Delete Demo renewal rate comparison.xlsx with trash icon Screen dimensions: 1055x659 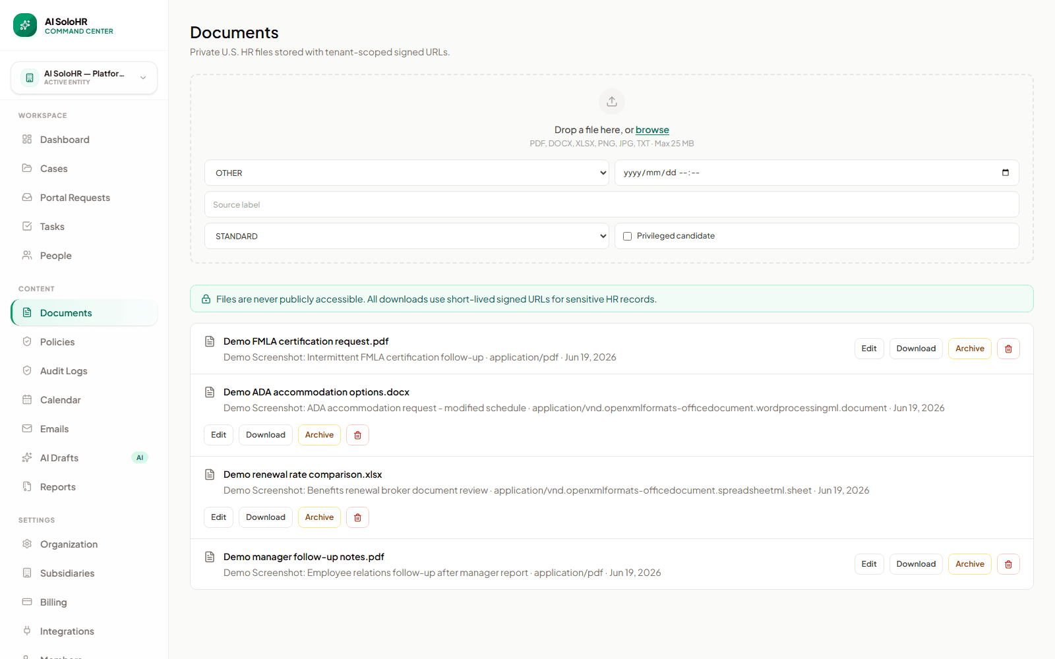(x=357, y=517)
